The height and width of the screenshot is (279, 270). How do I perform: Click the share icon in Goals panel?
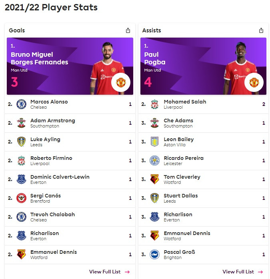(128, 30)
